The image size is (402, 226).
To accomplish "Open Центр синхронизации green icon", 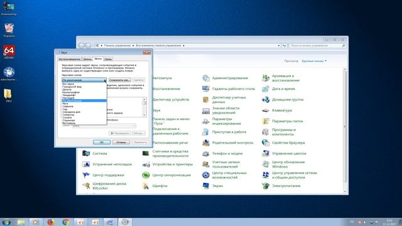I will (146, 175).
